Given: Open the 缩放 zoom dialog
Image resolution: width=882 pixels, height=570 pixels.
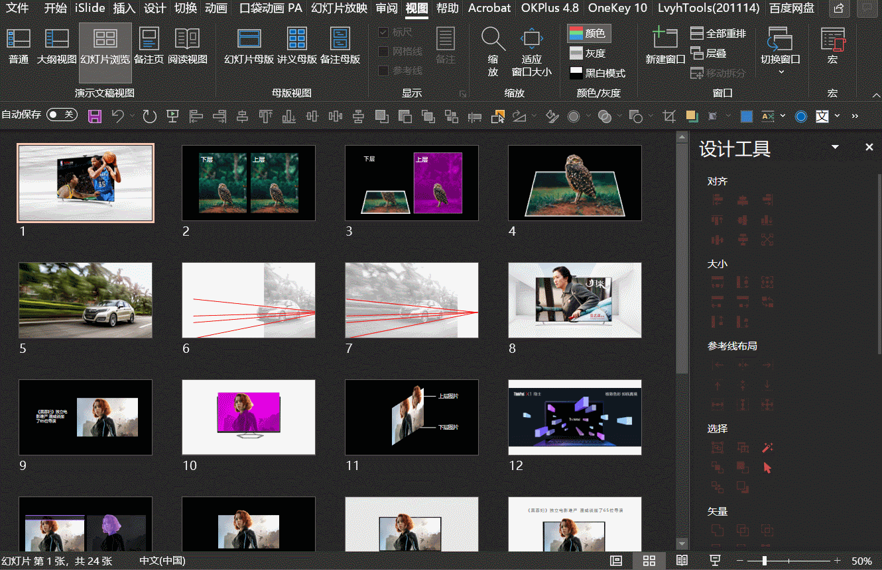Looking at the screenshot, I should [x=493, y=52].
